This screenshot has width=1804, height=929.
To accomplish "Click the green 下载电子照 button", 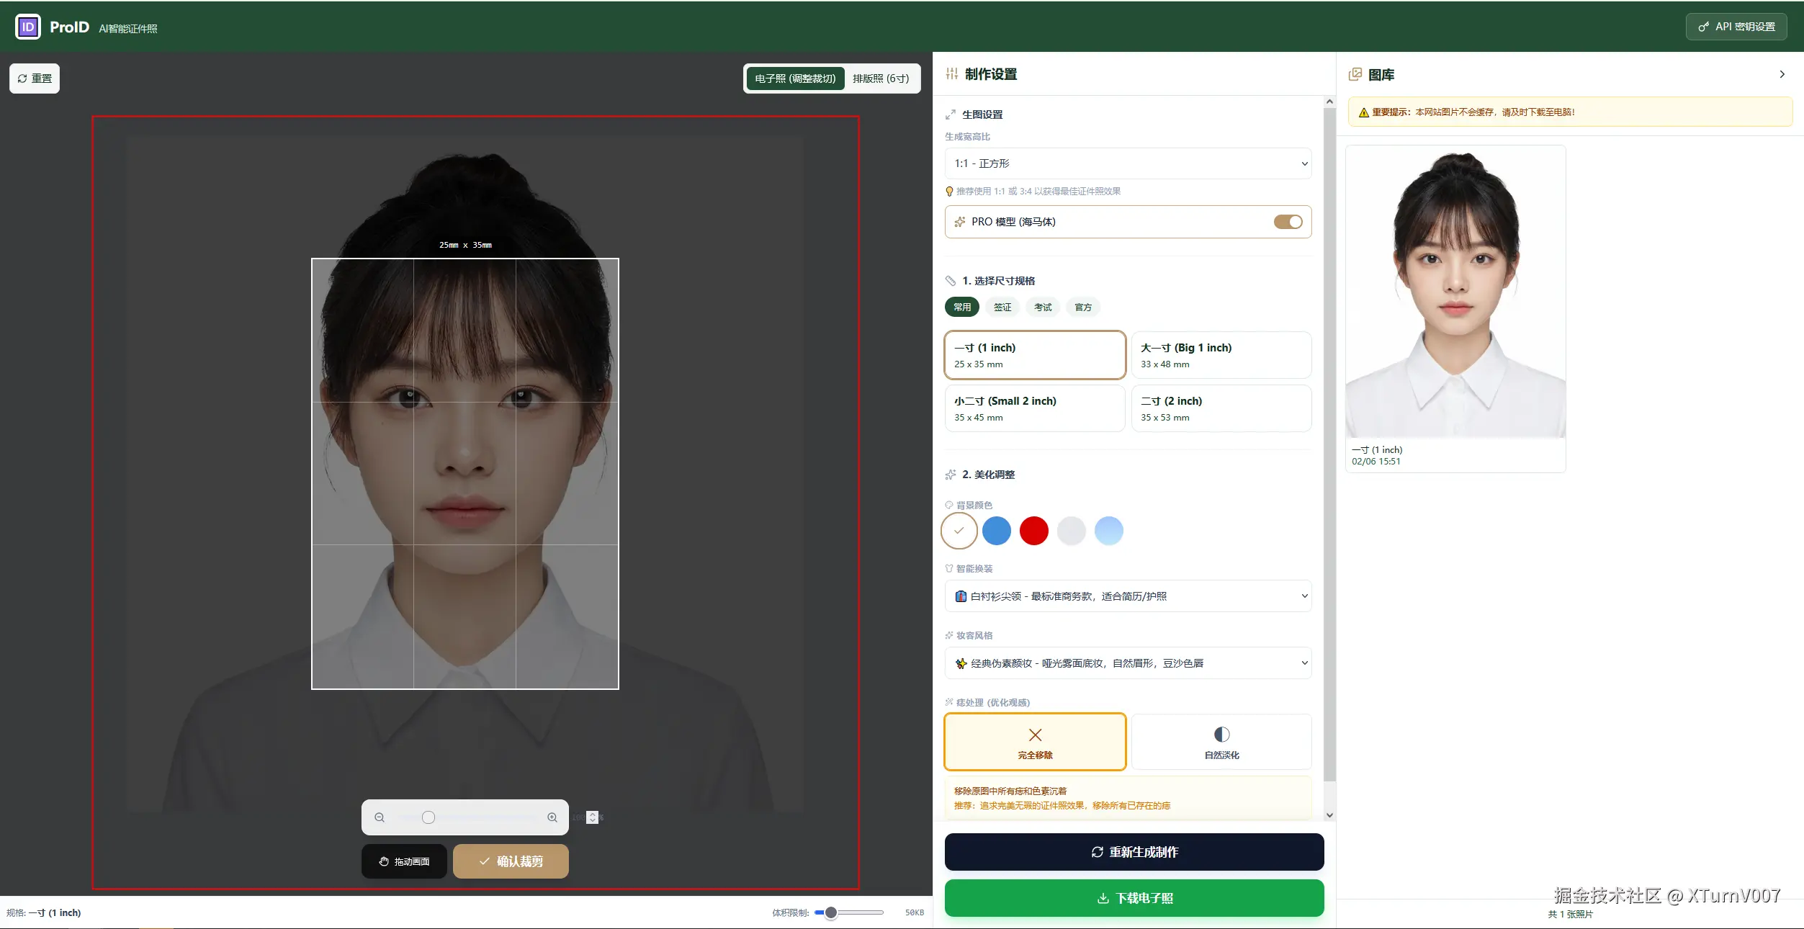I will pos(1134,898).
